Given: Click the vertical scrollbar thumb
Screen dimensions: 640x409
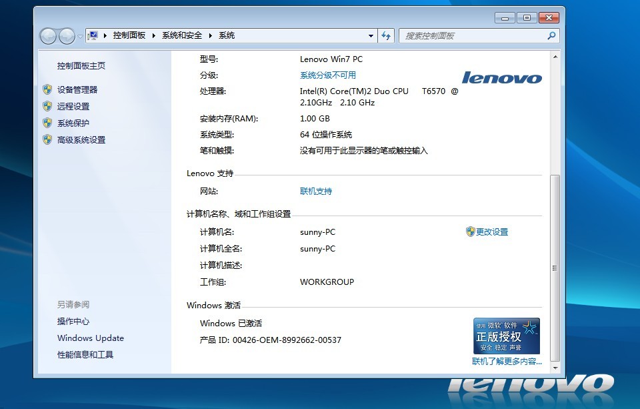Looking at the screenshot, I should click(x=555, y=268).
